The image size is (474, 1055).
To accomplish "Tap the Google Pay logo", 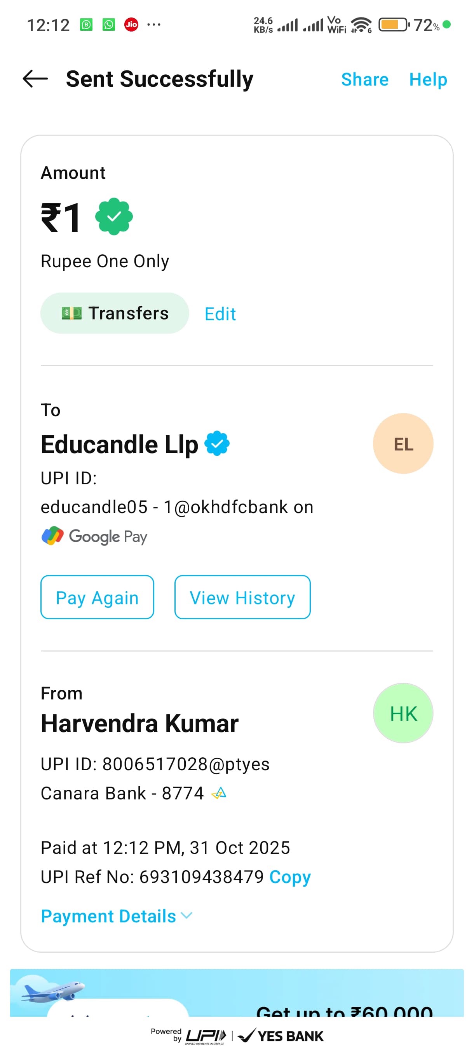I will click(94, 536).
